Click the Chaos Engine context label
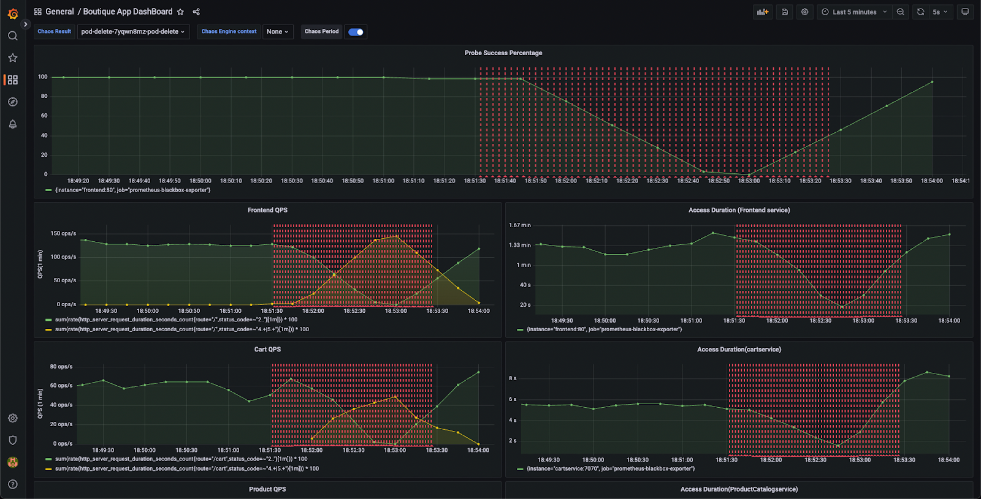 point(229,32)
